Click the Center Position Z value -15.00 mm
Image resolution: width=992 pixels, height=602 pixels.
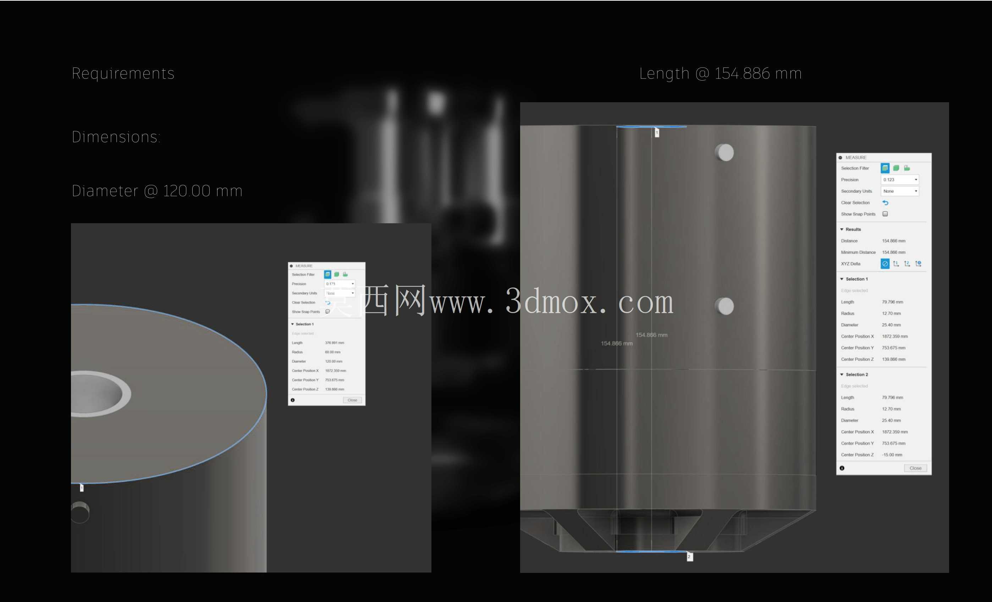pyautogui.click(x=892, y=455)
